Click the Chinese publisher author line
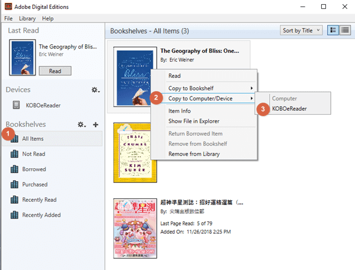The width and height of the screenshot is (355, 270). tap(182, 211)
